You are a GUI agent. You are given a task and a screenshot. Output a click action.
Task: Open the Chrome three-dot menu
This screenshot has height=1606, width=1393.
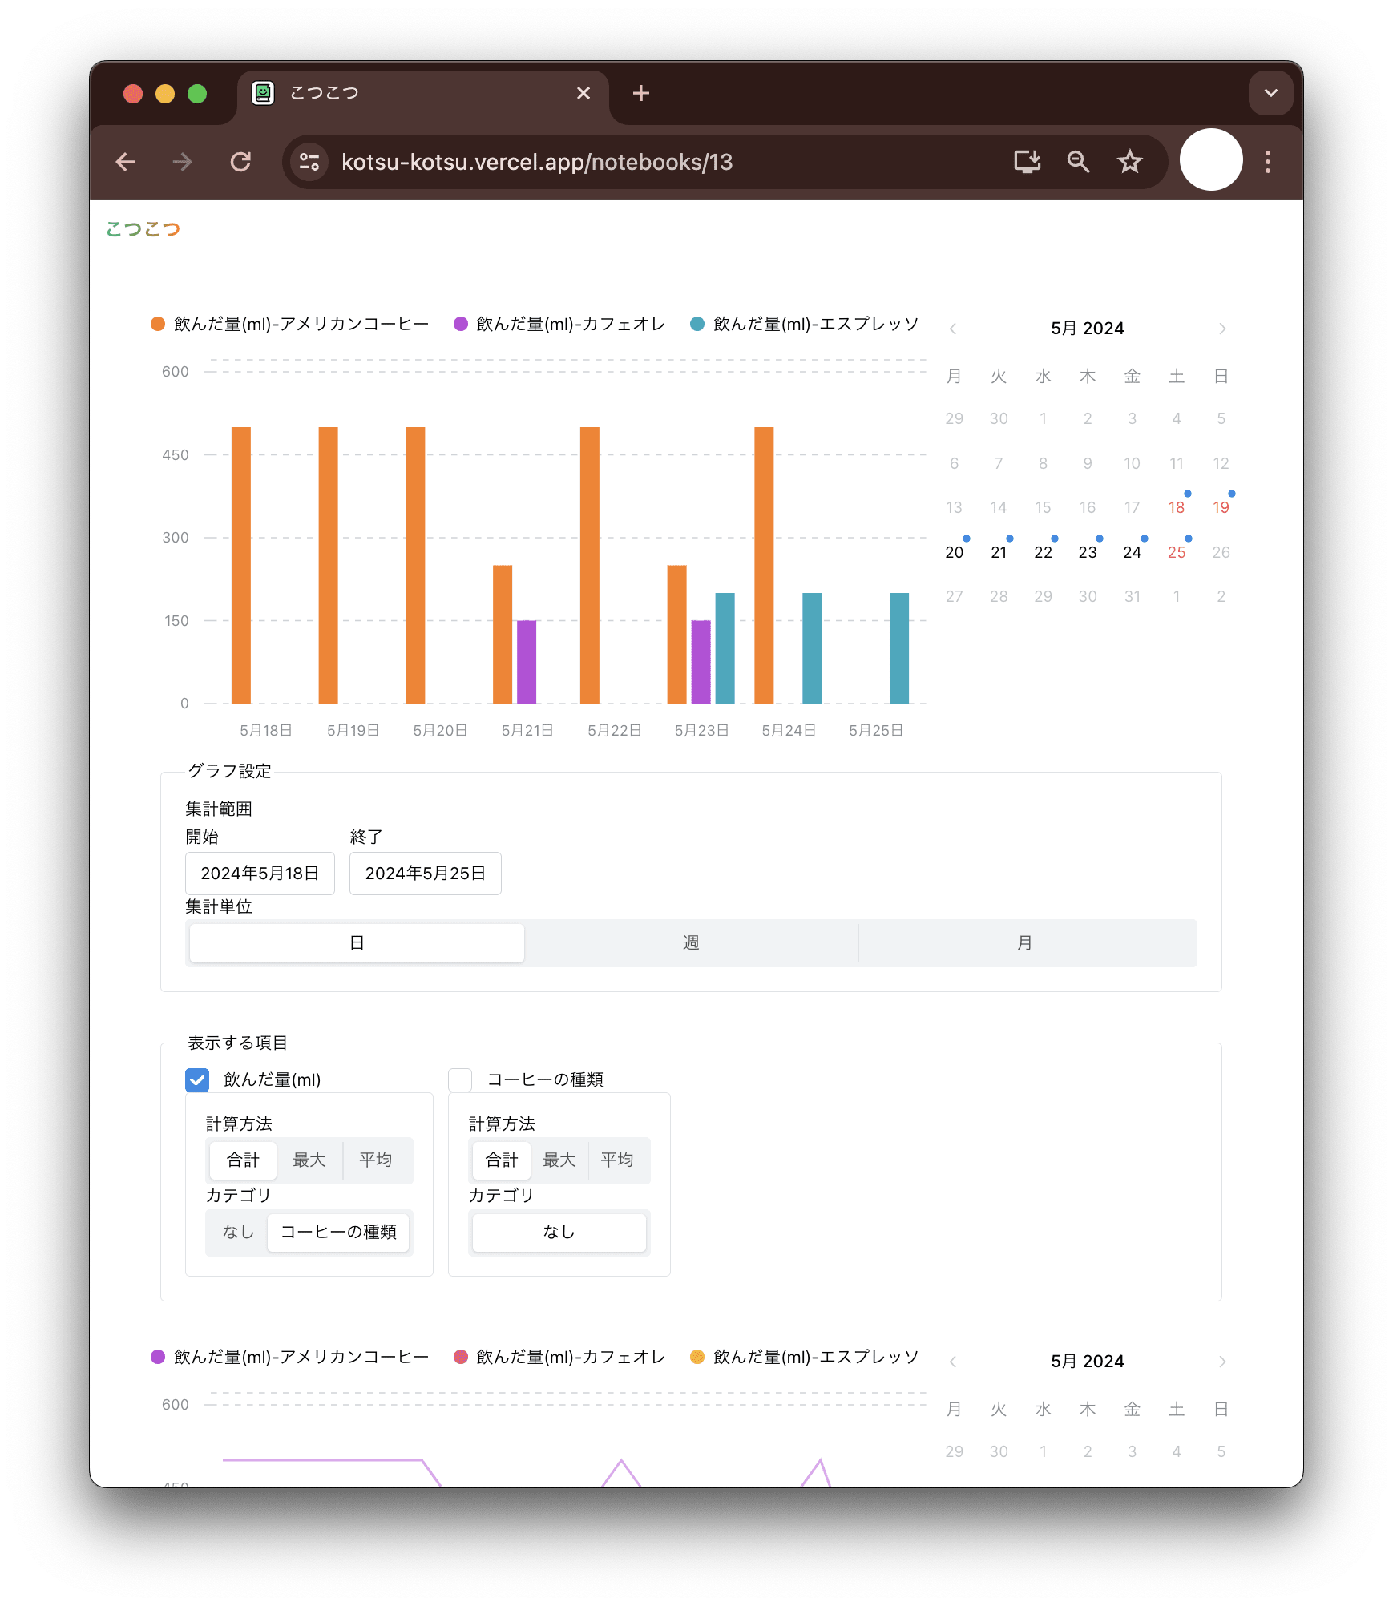point(1267,162)
